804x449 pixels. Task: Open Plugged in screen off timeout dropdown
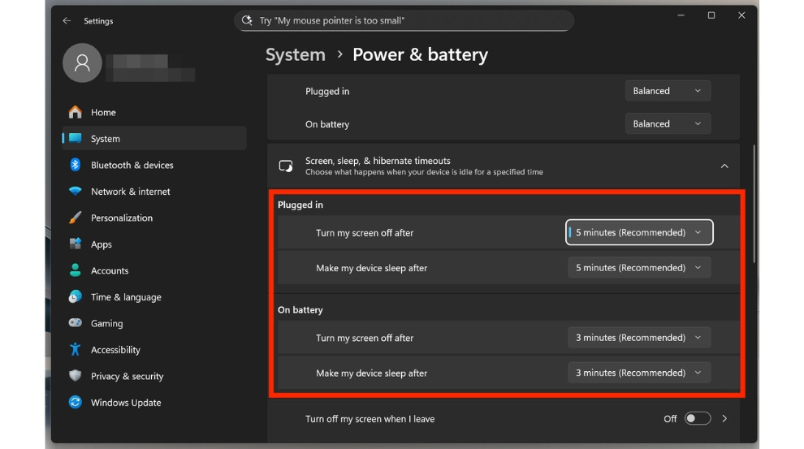tap(639, 232)
